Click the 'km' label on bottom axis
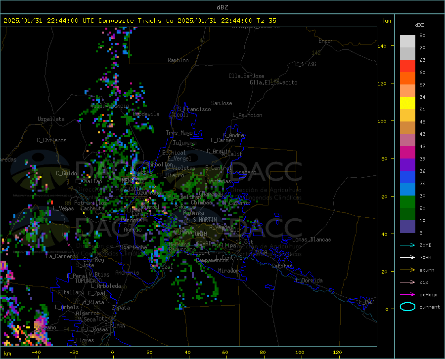The image size is (445, 359). pyautogui.click(x=7, y=354)
